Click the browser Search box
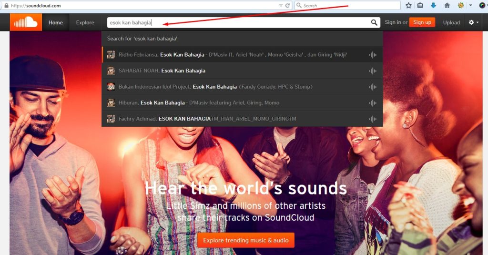Viewport: 488px width, 255px height. point(347,5)
